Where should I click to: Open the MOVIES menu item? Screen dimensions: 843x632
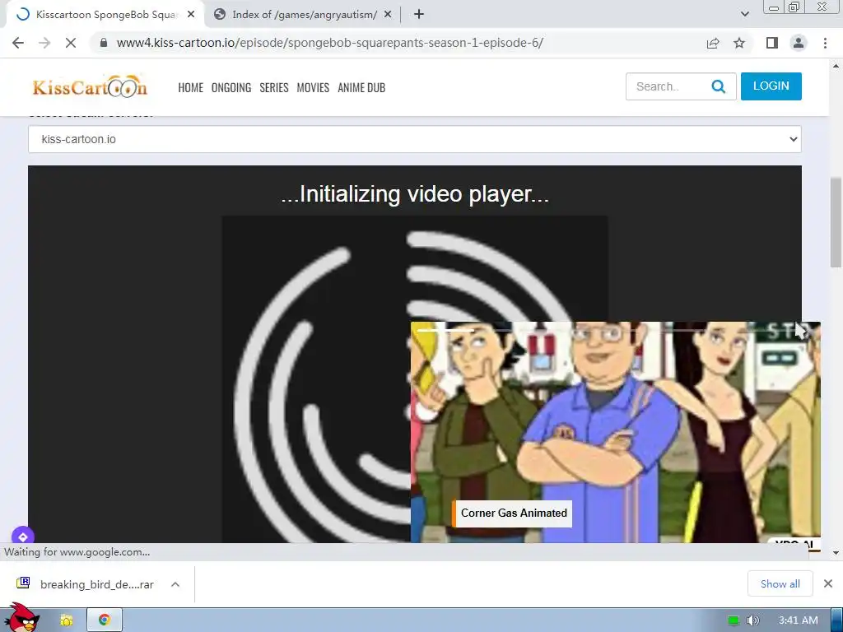point(313,87)
